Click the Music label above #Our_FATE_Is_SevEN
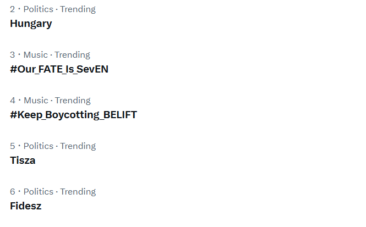 (x=36, y=55)
